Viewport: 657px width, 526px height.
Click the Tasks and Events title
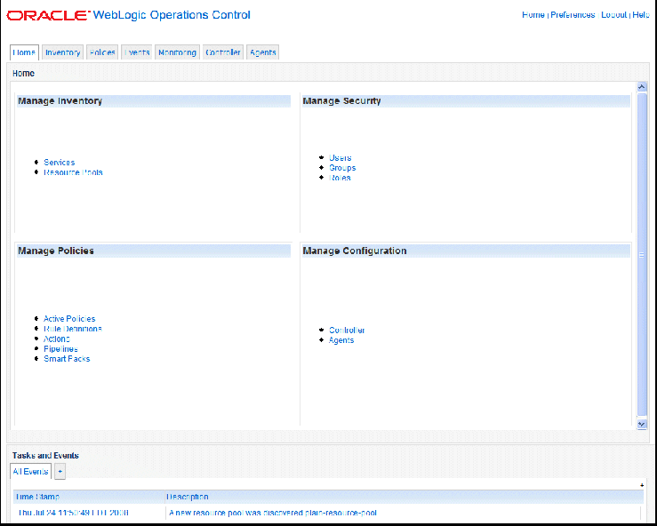pos(45,456)
